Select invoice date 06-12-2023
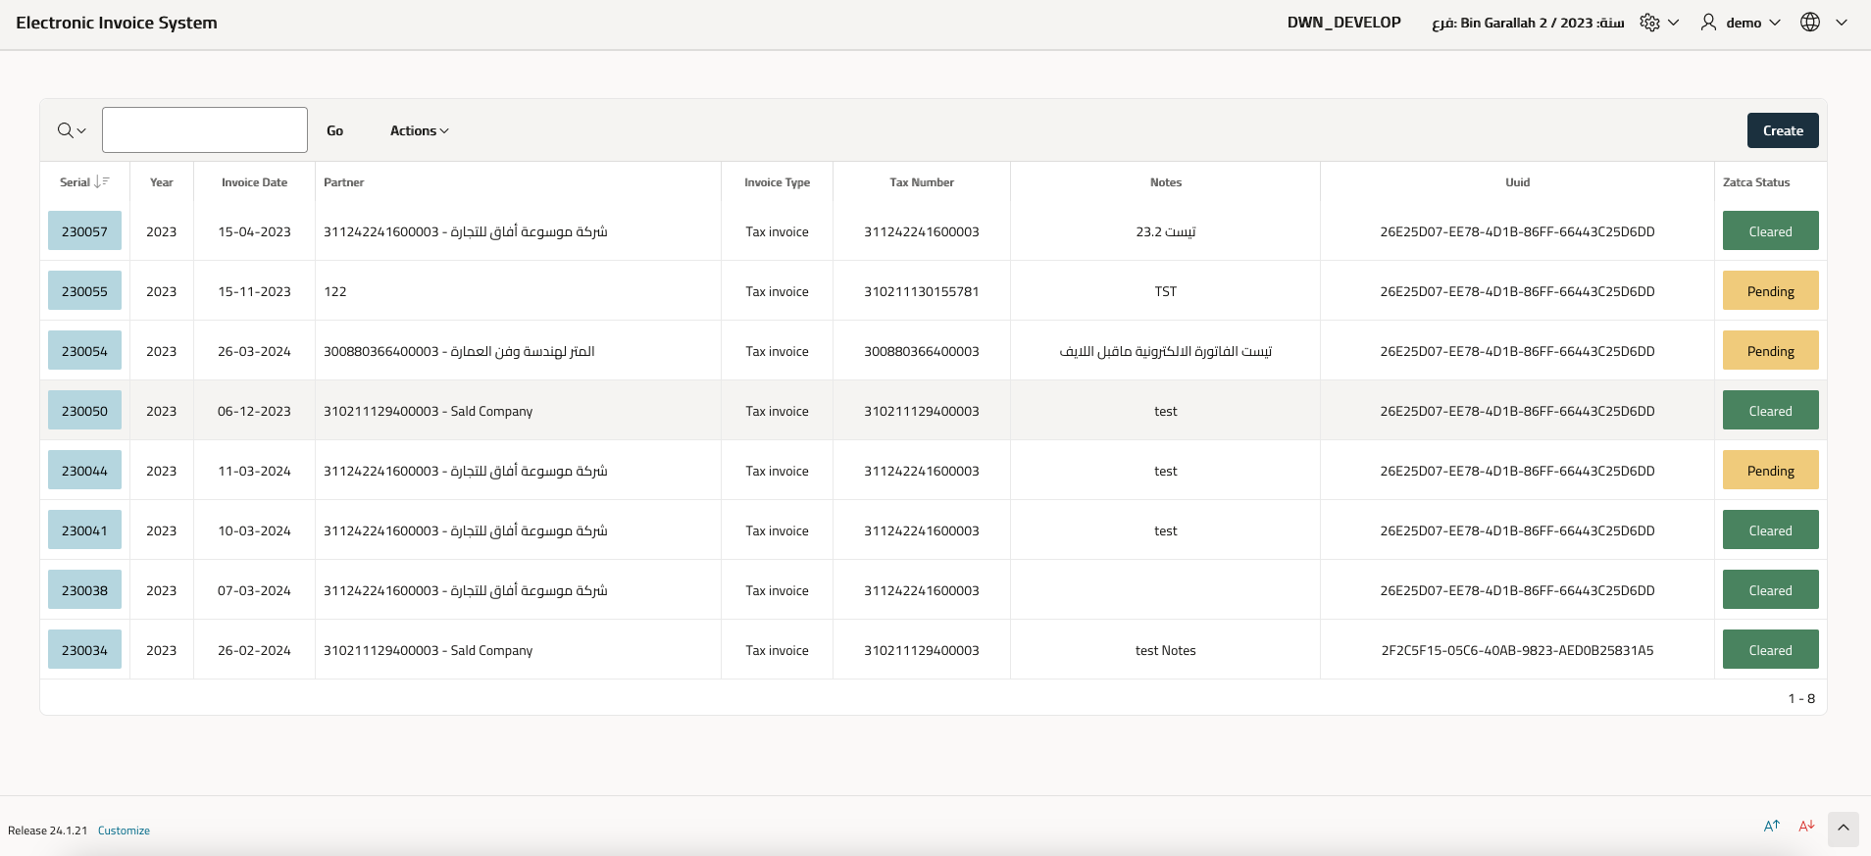This screenshot has width=1871, height=856. tap(254, 411)
